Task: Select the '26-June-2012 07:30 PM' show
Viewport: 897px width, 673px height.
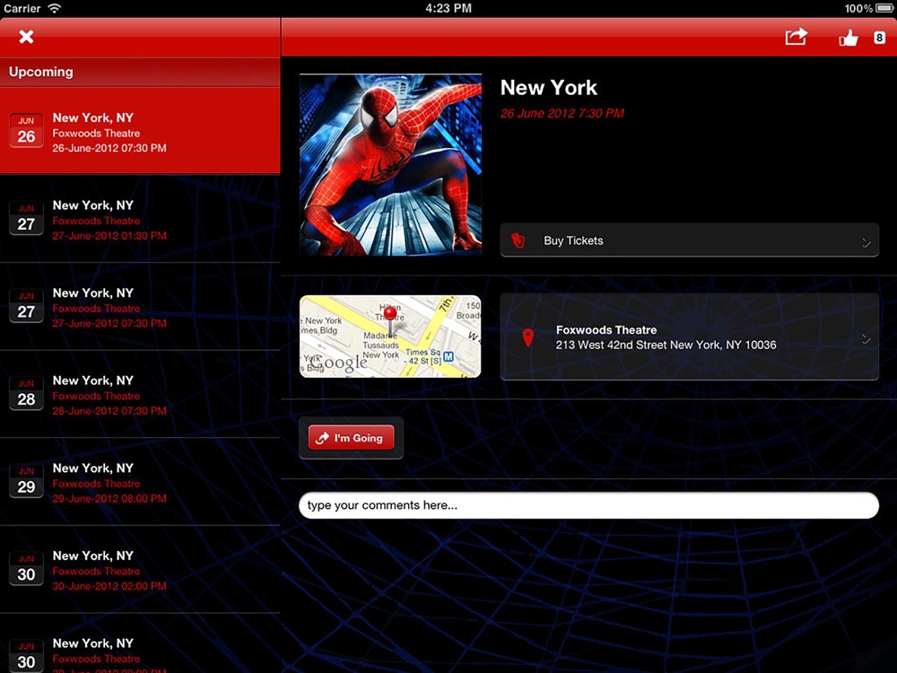Action: [140, 131]
